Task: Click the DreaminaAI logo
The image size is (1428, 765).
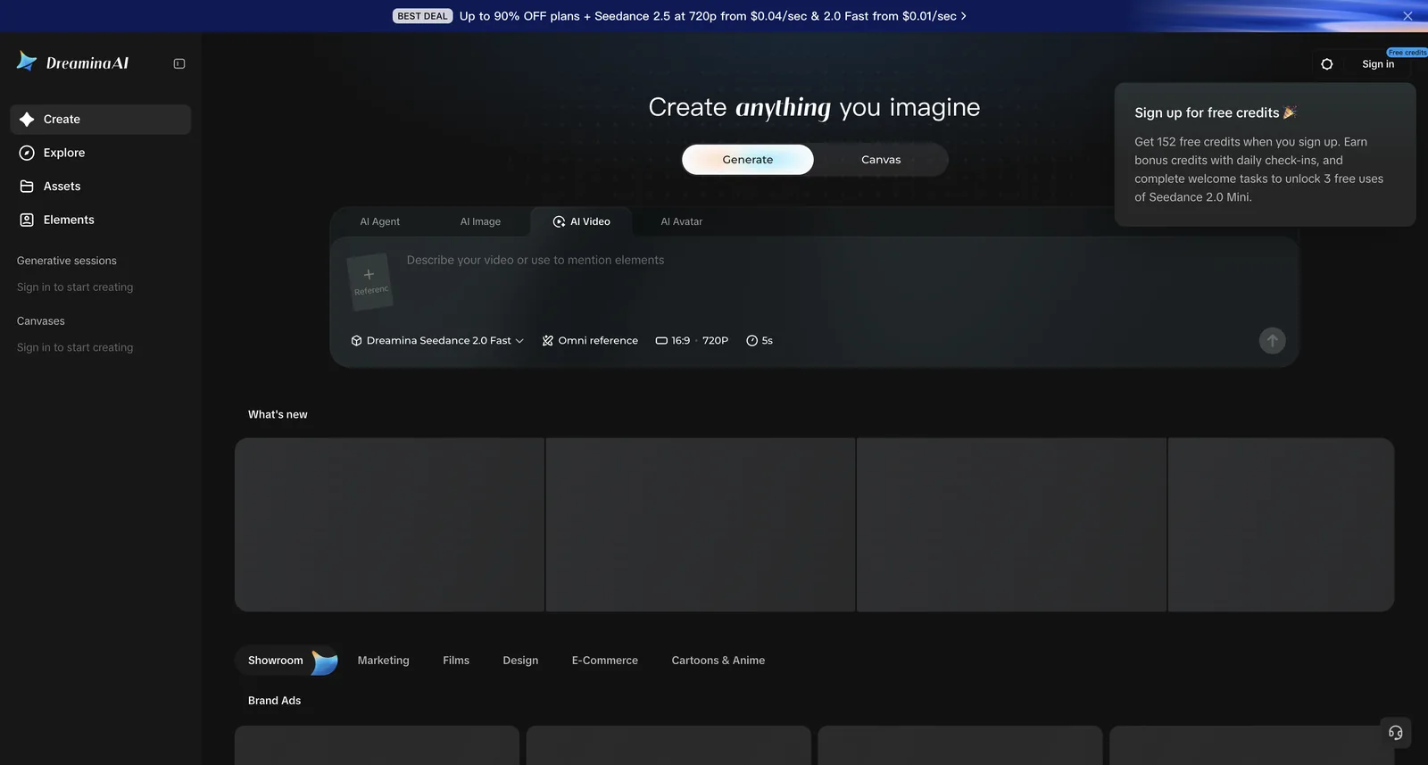Action: (72, 62)
